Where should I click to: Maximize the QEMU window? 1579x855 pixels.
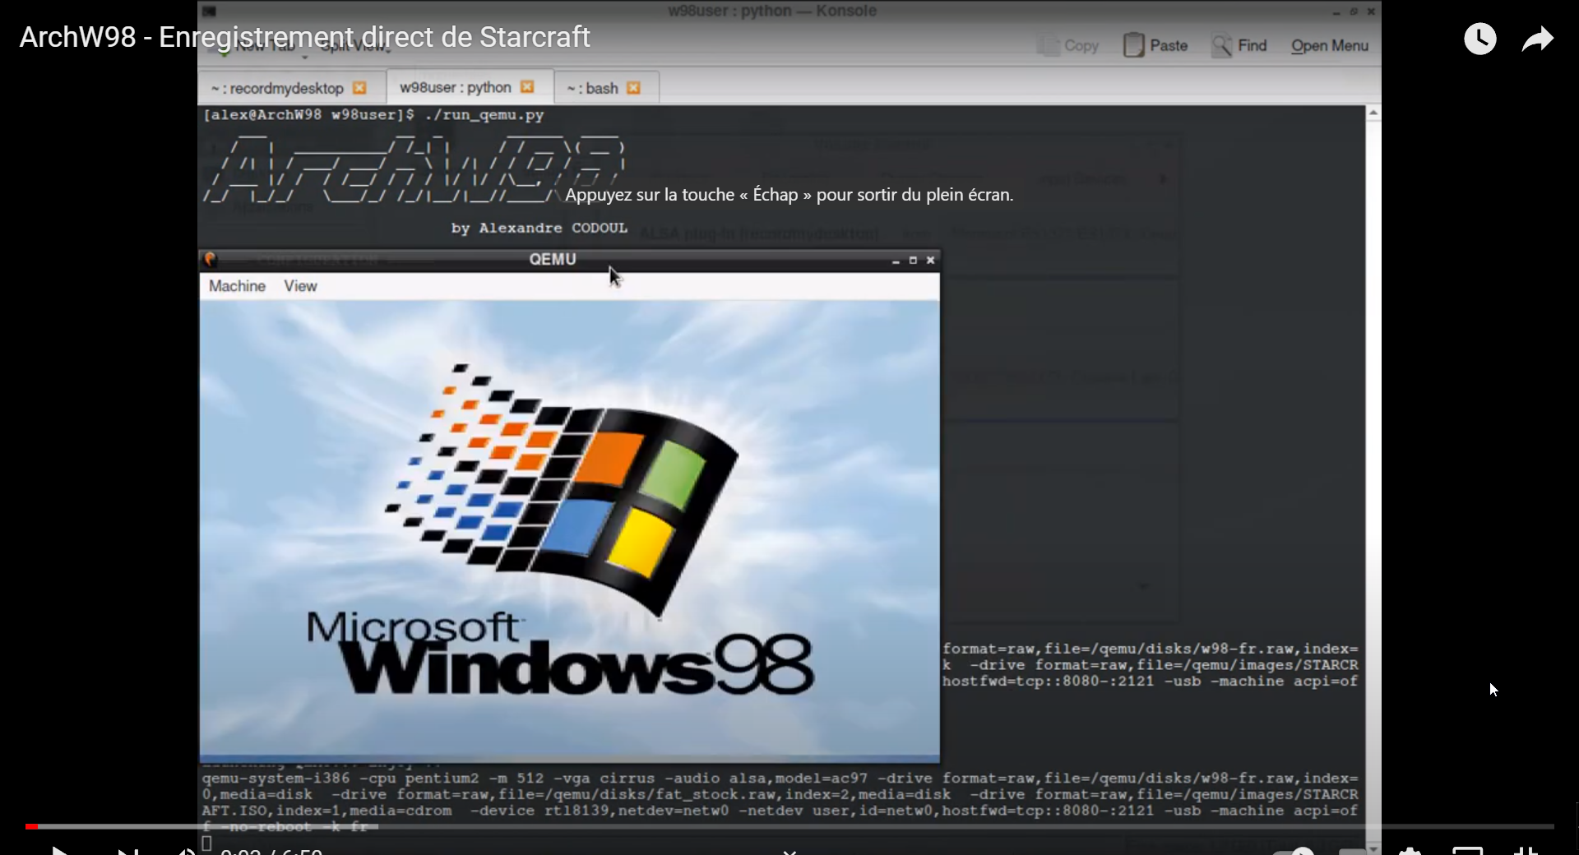[913, 261]
